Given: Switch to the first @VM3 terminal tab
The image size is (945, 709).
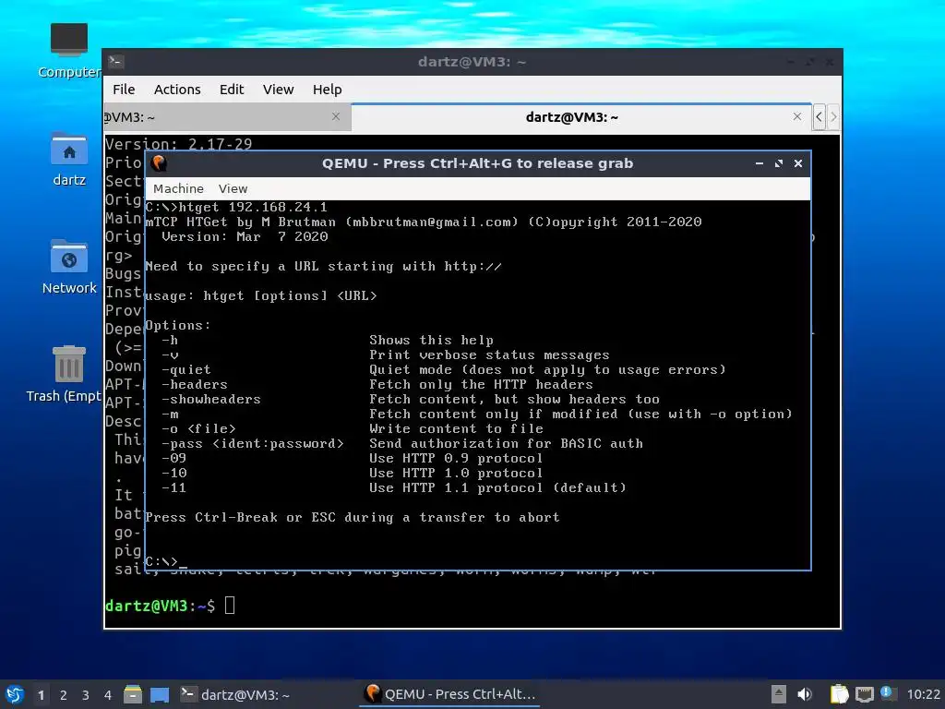Looking at the screenshot, I should pyautogui.click(x=227, y=117).
